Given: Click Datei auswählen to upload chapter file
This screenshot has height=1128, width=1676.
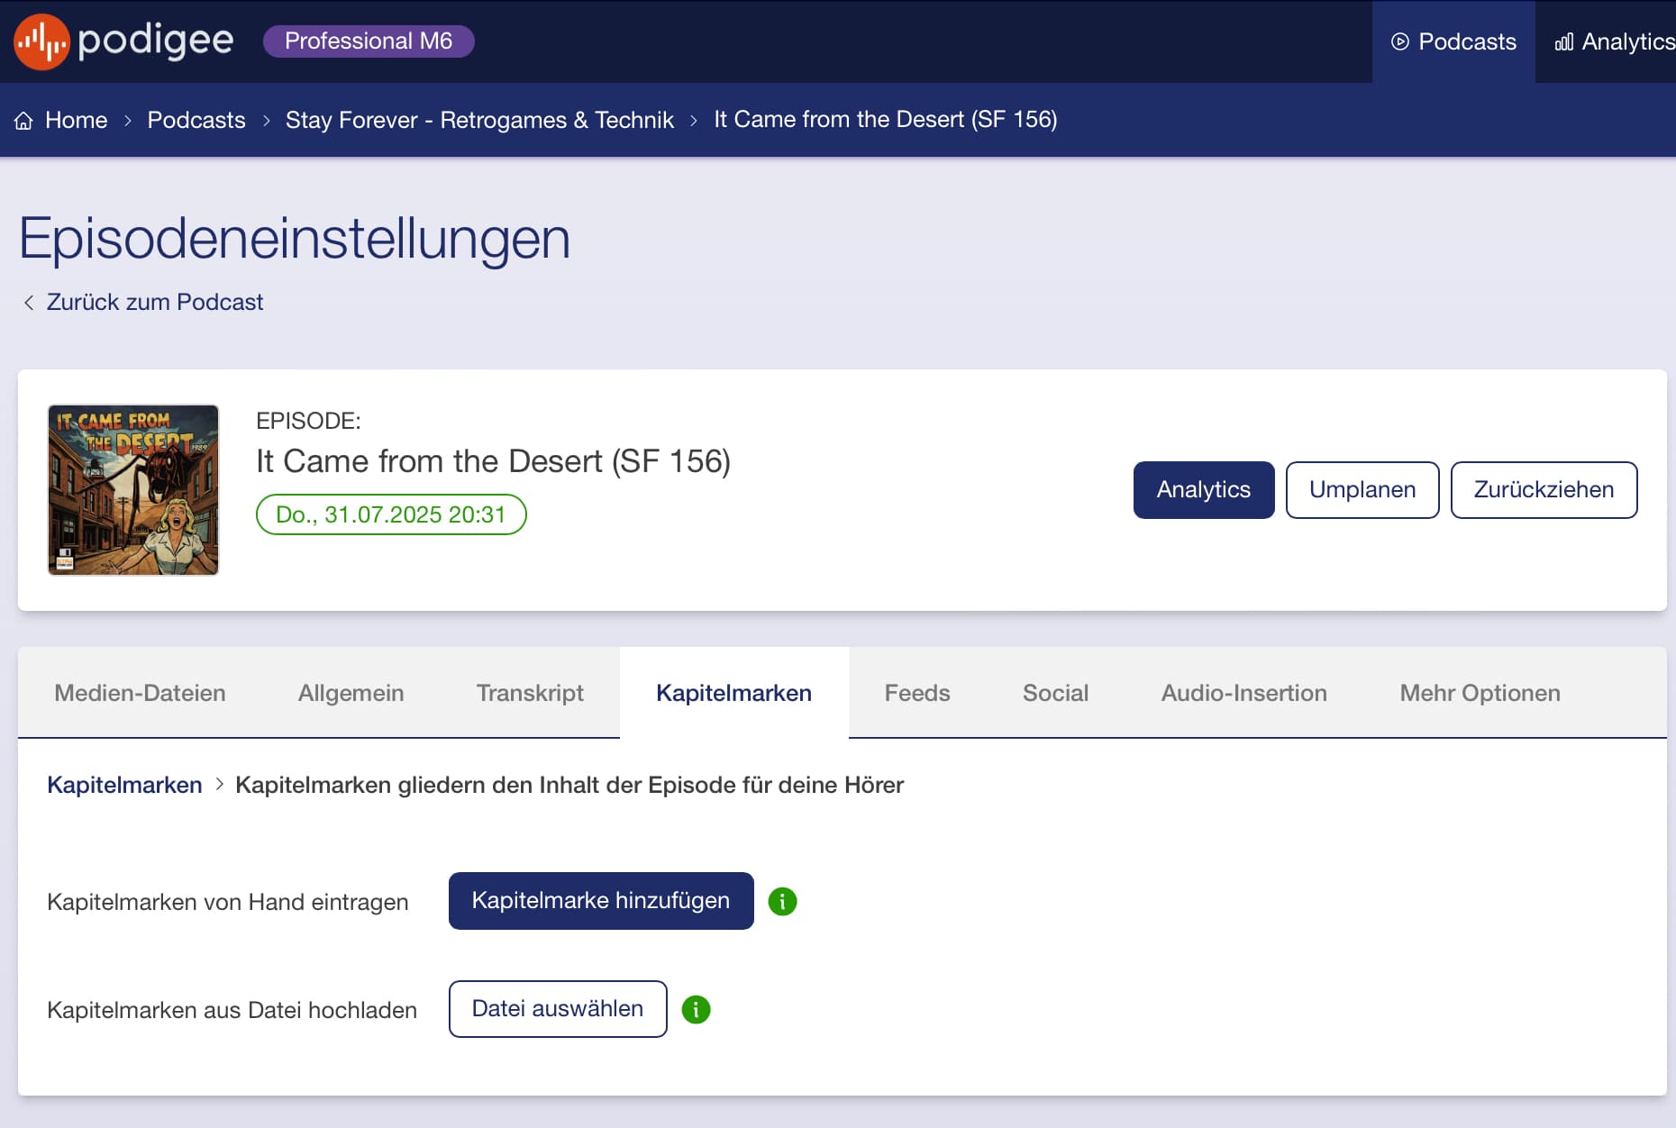Looking at the screenshot, I should (558, 1009).
